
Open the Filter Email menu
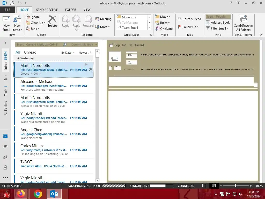pos(217,29)
